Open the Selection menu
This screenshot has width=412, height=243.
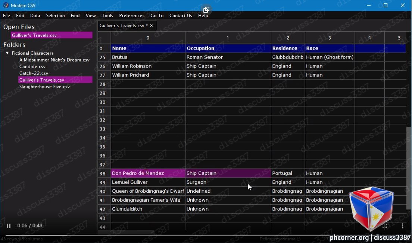point(56,16)
